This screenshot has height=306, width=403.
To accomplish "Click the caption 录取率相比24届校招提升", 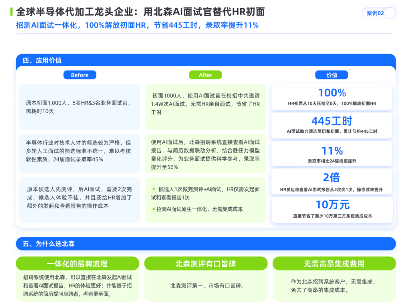I will tap(332, 161).
